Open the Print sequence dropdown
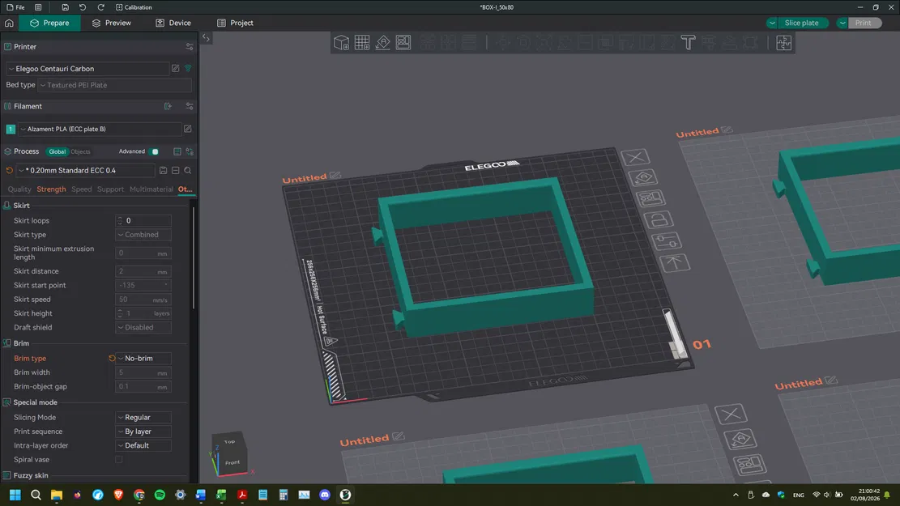Viewport: 900px width, 506px height. [x=143, y=432]
